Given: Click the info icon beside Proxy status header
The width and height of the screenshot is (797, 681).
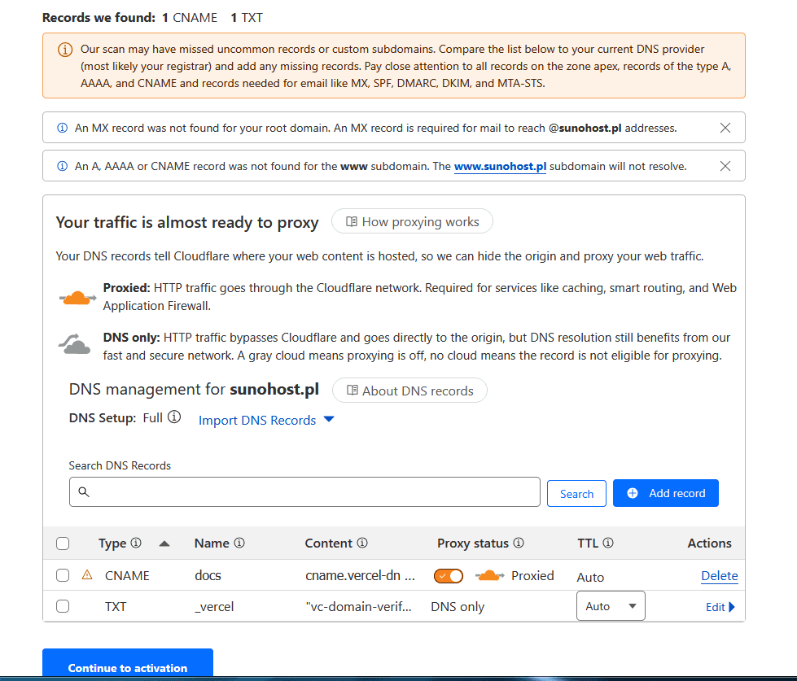Looking at the screenshot, I should 519,543.
